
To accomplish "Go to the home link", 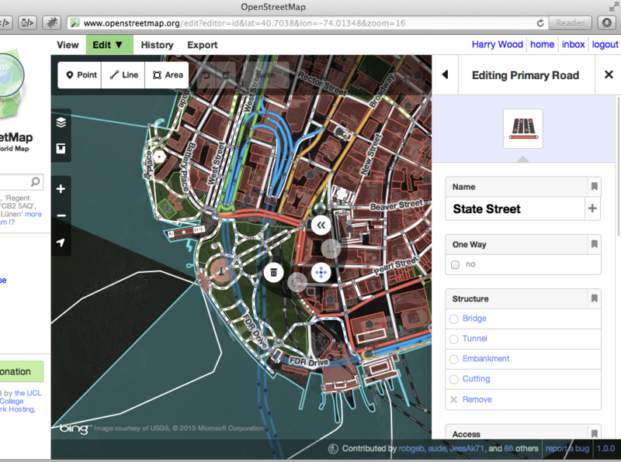I will point(542,44).
